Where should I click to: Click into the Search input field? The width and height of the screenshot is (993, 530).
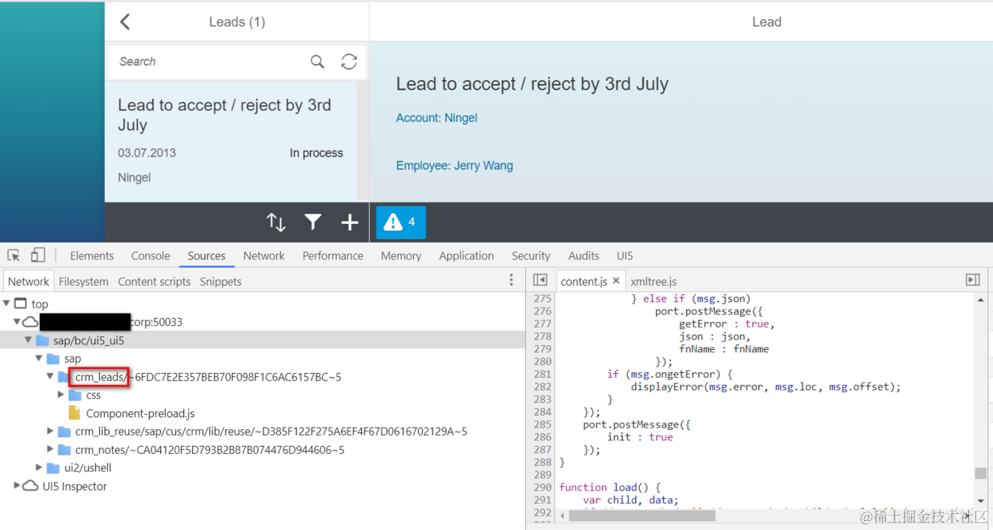pos(208,62)
